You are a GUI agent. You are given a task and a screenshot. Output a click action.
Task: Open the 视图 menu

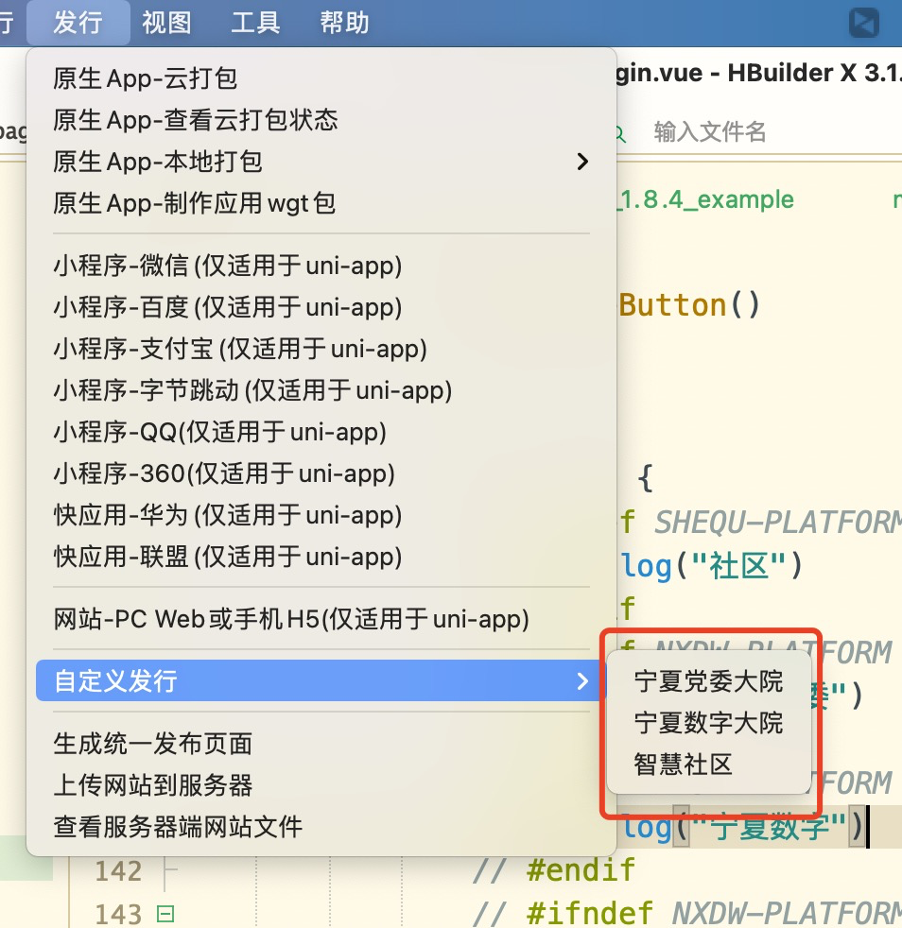(x=165, y=22)
